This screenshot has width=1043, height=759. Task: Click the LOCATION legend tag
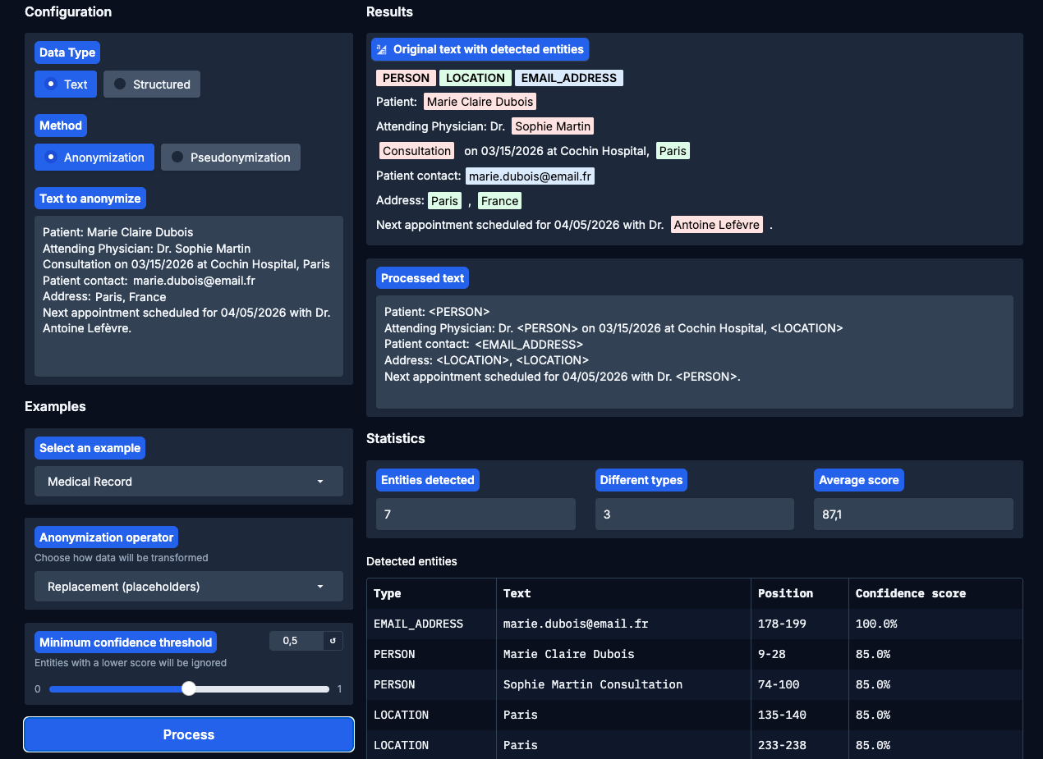click(476, 78)
